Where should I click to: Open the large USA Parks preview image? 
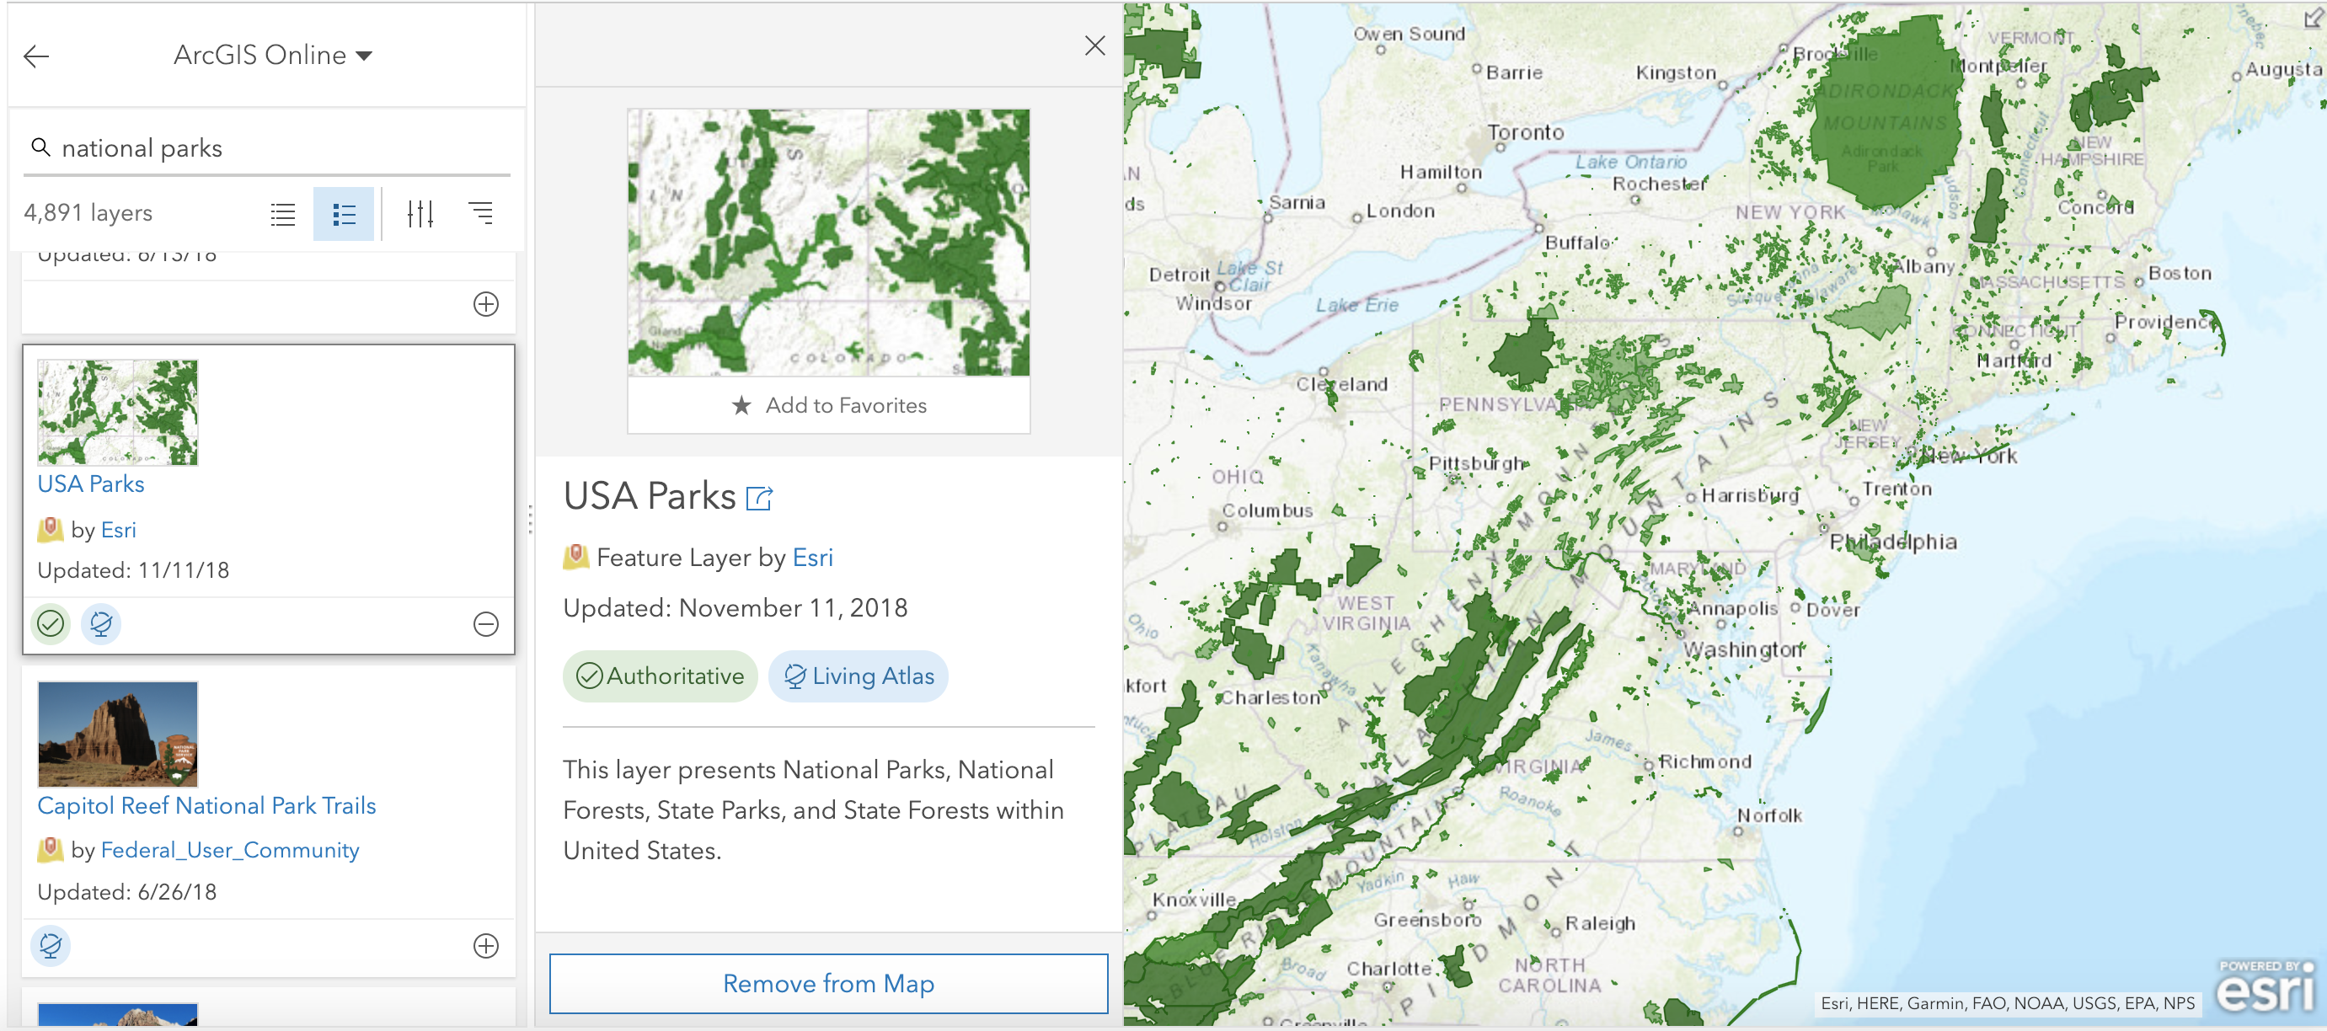(x=829, y=243)
